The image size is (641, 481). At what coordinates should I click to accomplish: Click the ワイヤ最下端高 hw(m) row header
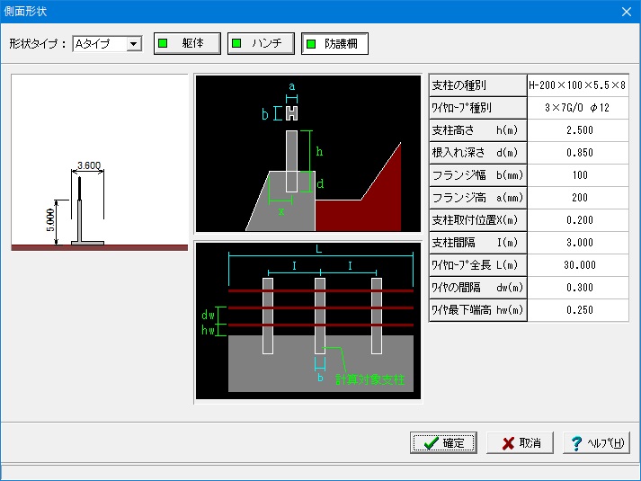(478, 310)
